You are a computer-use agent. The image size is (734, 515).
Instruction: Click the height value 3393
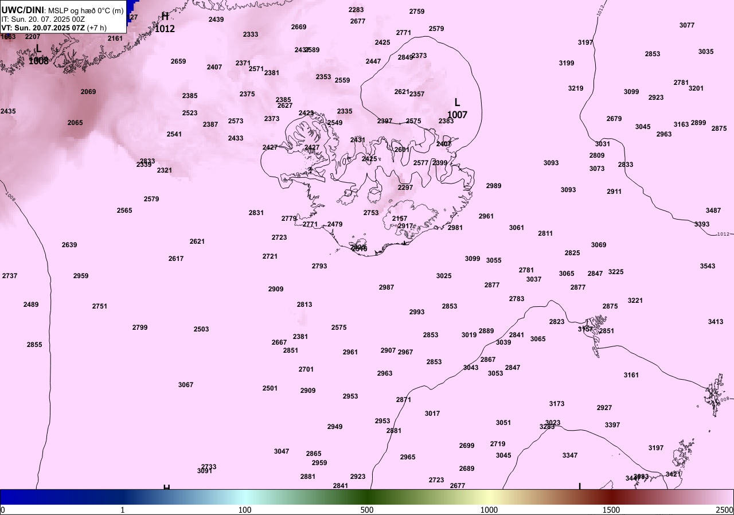click(x=702, y=224)
